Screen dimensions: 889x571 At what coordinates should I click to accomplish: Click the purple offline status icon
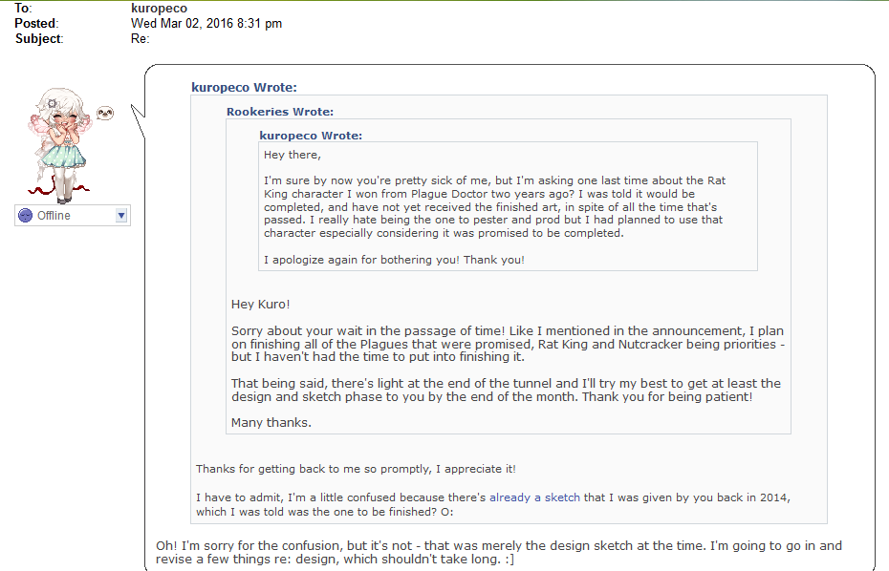pyautogui.click(x=26, y=215)
